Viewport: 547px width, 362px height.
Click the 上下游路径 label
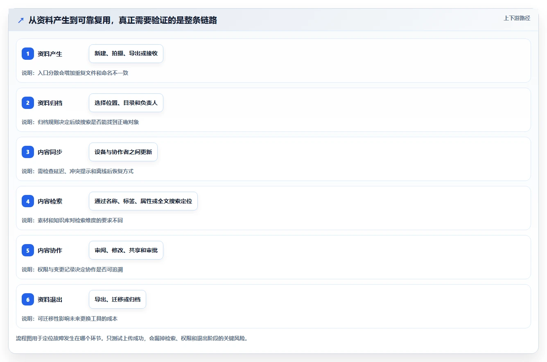coord(517,18)
